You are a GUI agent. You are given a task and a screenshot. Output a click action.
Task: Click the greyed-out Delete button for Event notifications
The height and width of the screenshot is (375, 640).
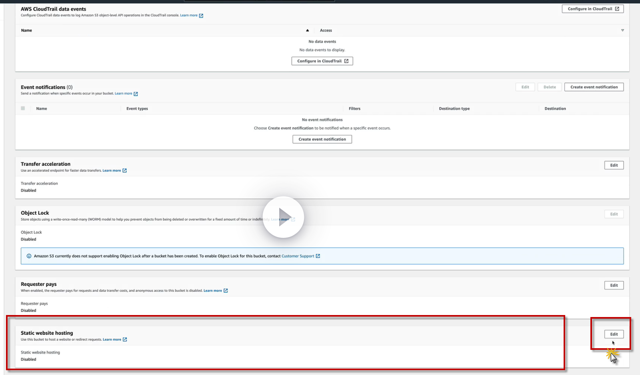pyautogui.click(x=550, y=87)
